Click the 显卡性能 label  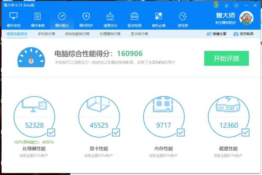tap(99, 148)
